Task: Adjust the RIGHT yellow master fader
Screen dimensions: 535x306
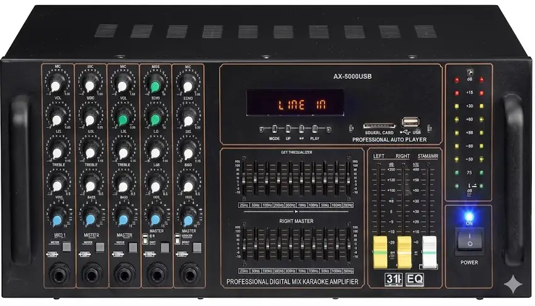Action: coord(404,252)
